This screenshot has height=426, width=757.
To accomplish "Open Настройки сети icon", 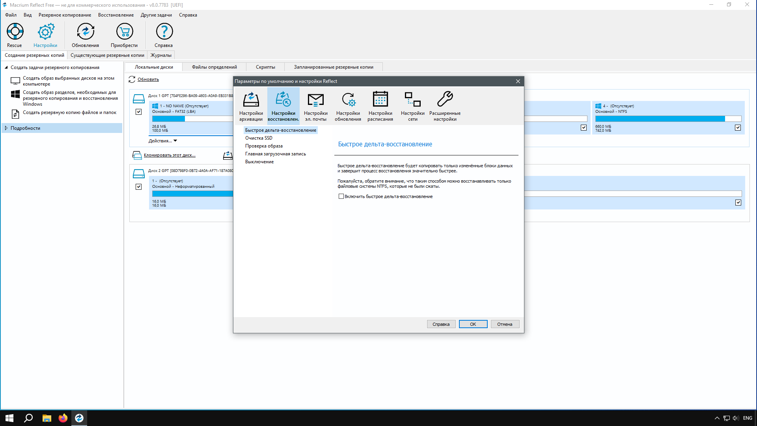I will coord(412,106).
